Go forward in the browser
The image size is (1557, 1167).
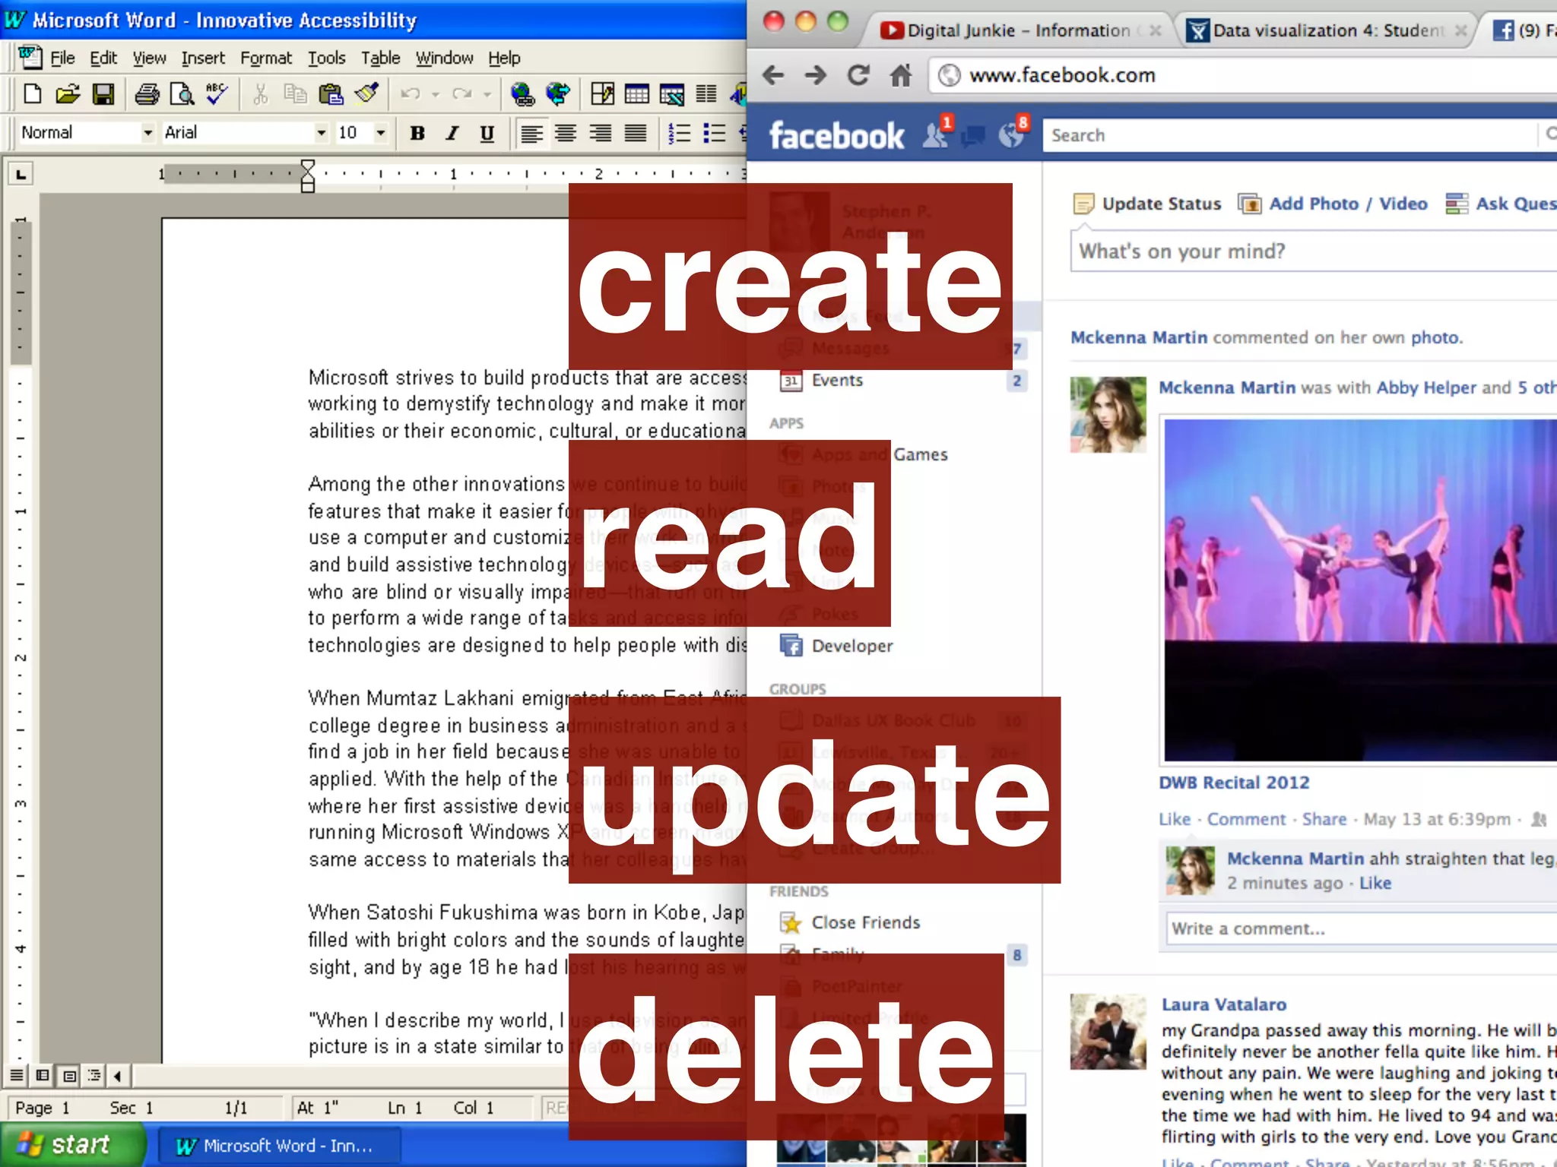tap(816, 75)
